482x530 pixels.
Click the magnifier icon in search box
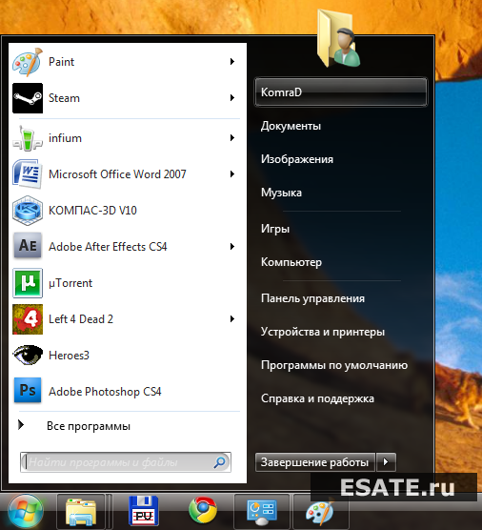tap(219, 461)
